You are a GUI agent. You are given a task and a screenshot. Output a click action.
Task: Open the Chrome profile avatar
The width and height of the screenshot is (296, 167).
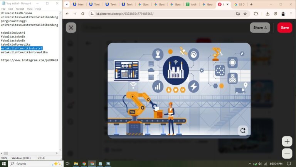coord(283,14)
